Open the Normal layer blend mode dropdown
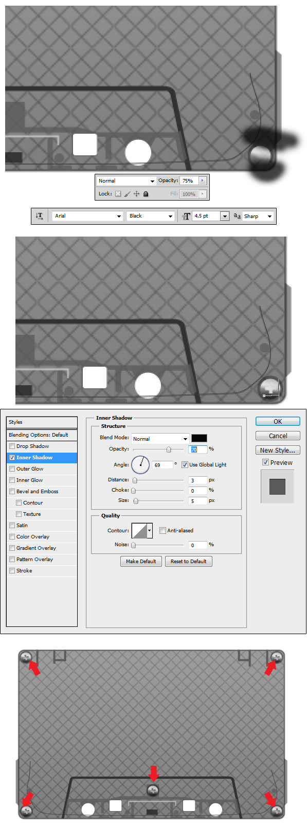Screen dimensions: 307x828 (126, 181)
